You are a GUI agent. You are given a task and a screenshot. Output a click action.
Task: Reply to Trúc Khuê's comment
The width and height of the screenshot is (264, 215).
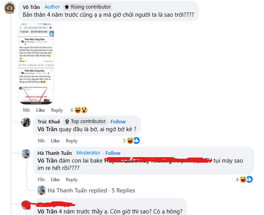pos(71,141)
